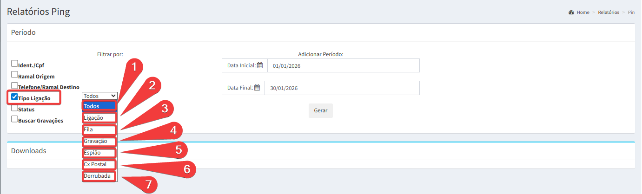Click the Home dashboard icon in breadcrumb
The width and height of the screenshot is (642, 194).
(x=571, y=13)
